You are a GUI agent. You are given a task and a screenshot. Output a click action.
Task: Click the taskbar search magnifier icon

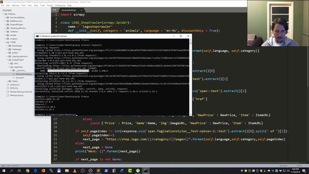12,171
